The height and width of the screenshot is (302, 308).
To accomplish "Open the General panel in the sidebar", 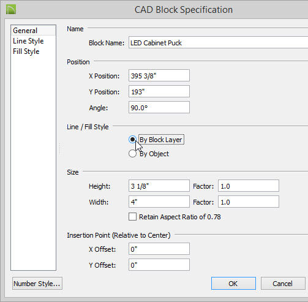I will [x=33, y=31].
